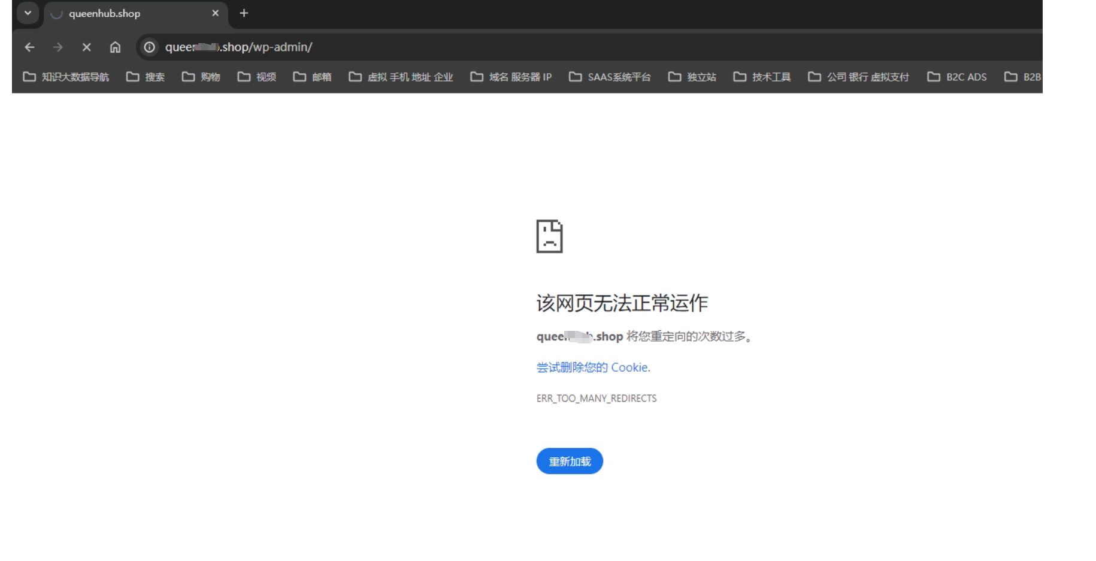The width and height of the screenshot is (1096, 561).
Task: Open SAAS系统平台 bookmark folder
Action: click(x=610, y=77)
